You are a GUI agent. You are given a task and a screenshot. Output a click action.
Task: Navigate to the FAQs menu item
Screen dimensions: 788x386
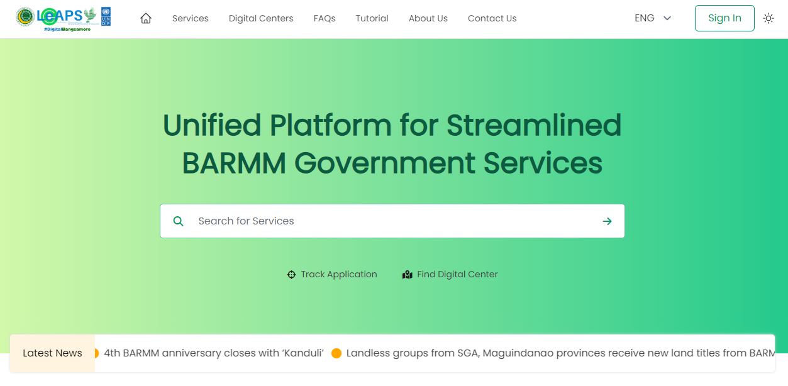(x=325, y=18)
